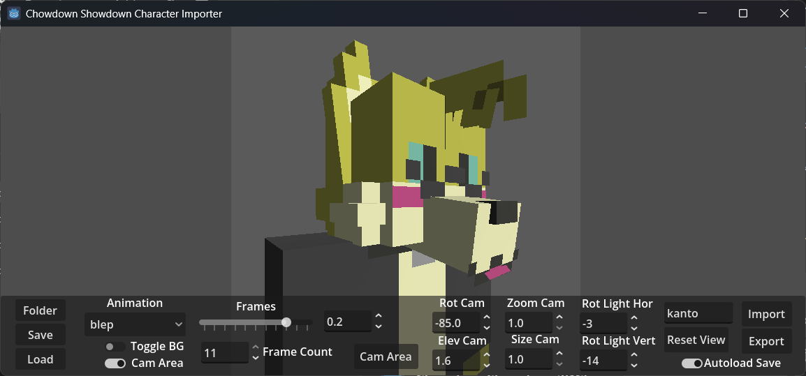The height and width of the screenshot is (376, 806).
Task: Click the Rot Light Hor field showing -3
Action: (x=603, y=324)
